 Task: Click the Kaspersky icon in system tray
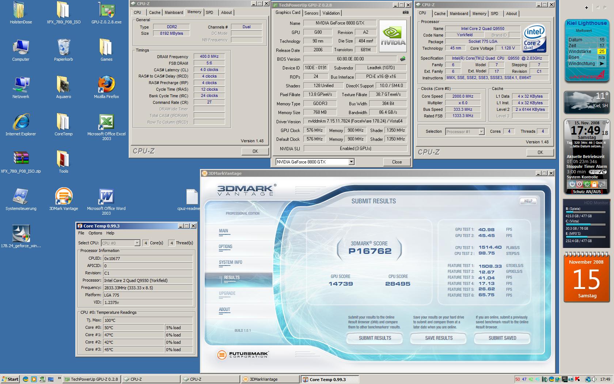point(577,379)
